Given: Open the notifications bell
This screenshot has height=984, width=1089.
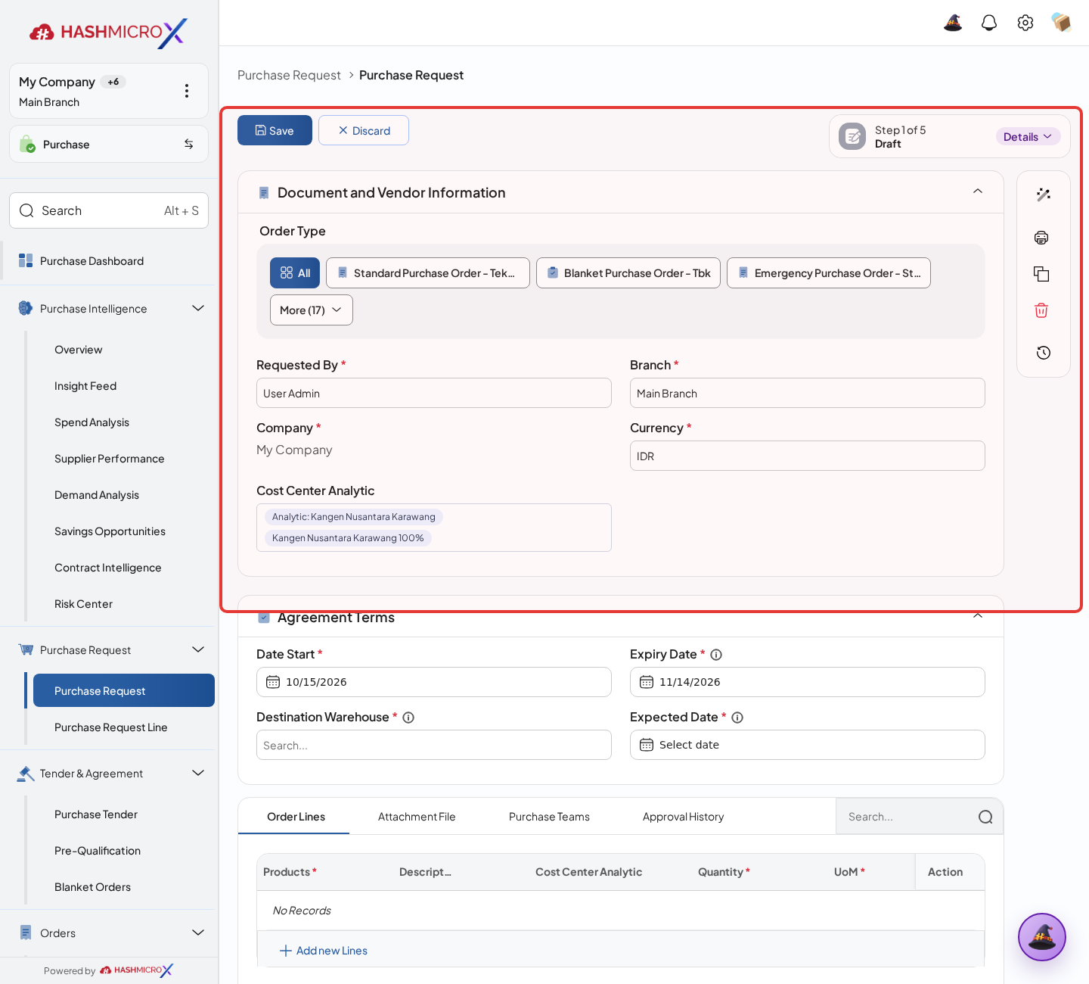Looking at the screenshot, I should pos(989,23).
